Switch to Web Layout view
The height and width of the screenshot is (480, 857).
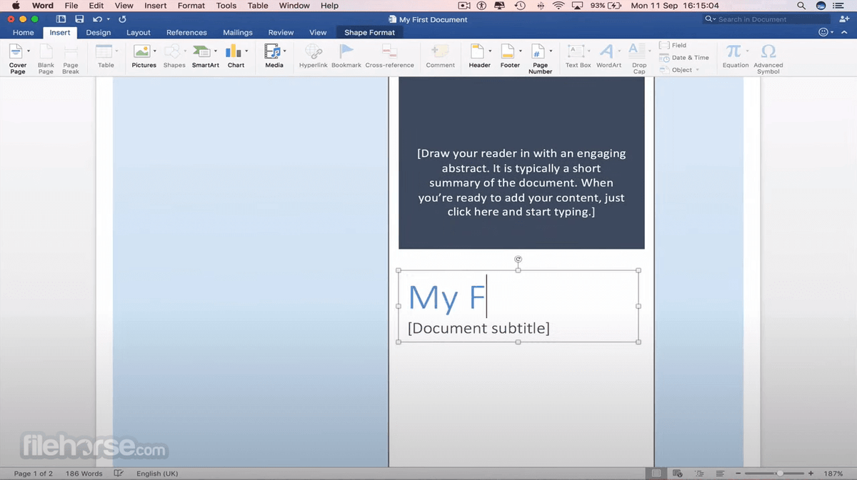click(677, 474)
